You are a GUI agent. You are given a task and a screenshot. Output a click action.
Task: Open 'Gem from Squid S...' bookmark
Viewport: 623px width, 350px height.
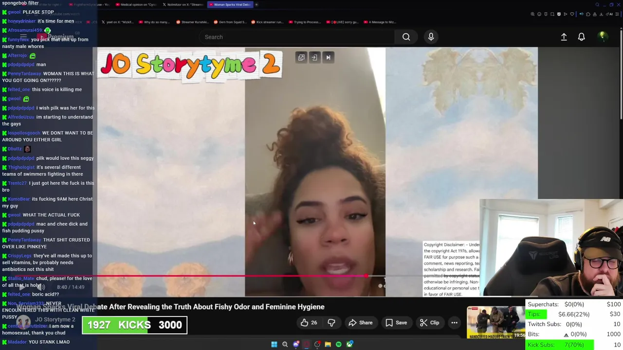coord(230,22)
